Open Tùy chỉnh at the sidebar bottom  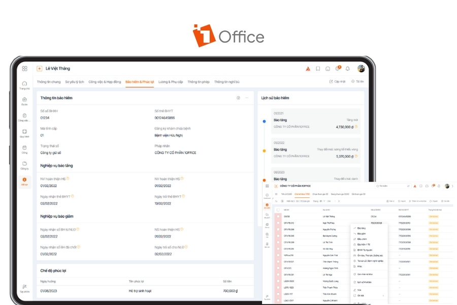[24, 288]
